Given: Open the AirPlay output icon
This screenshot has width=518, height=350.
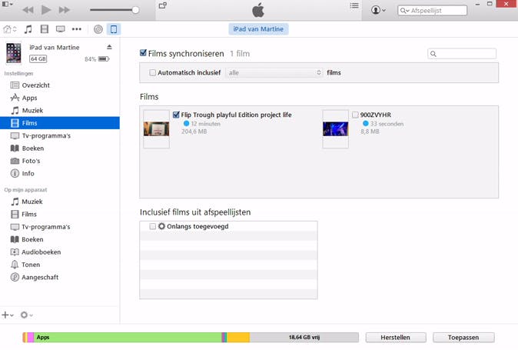Looking at the screenshot, I should point(162,5).
